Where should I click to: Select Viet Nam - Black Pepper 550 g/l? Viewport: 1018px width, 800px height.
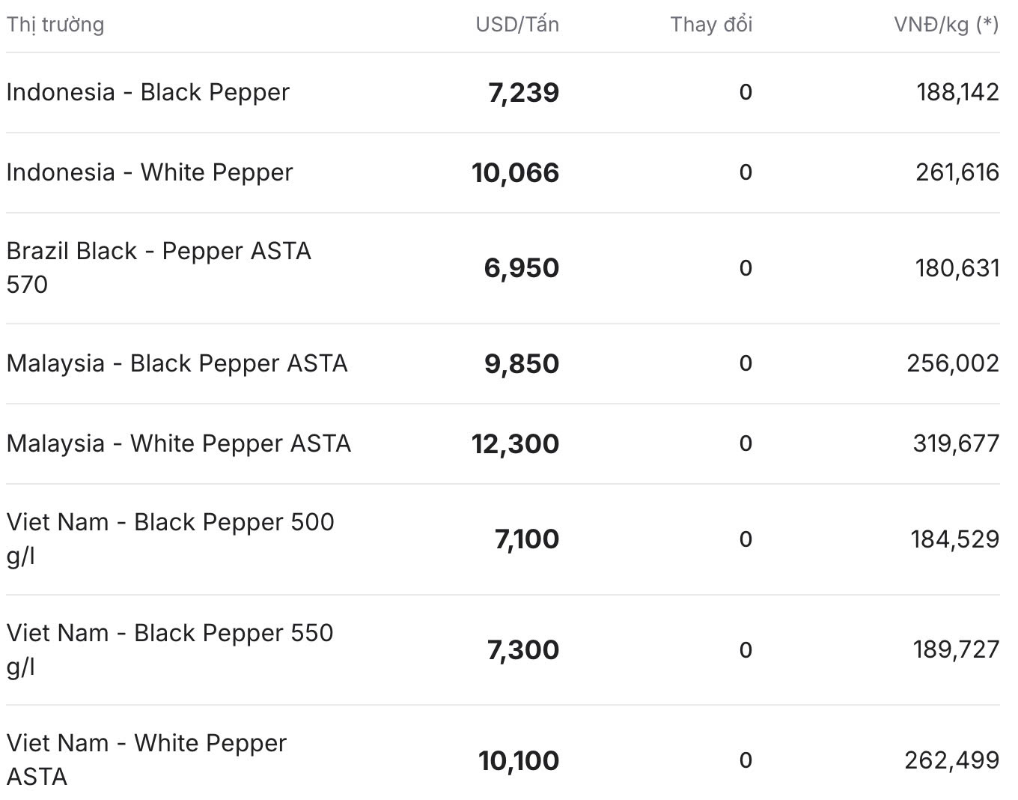[x=170, y=650]
